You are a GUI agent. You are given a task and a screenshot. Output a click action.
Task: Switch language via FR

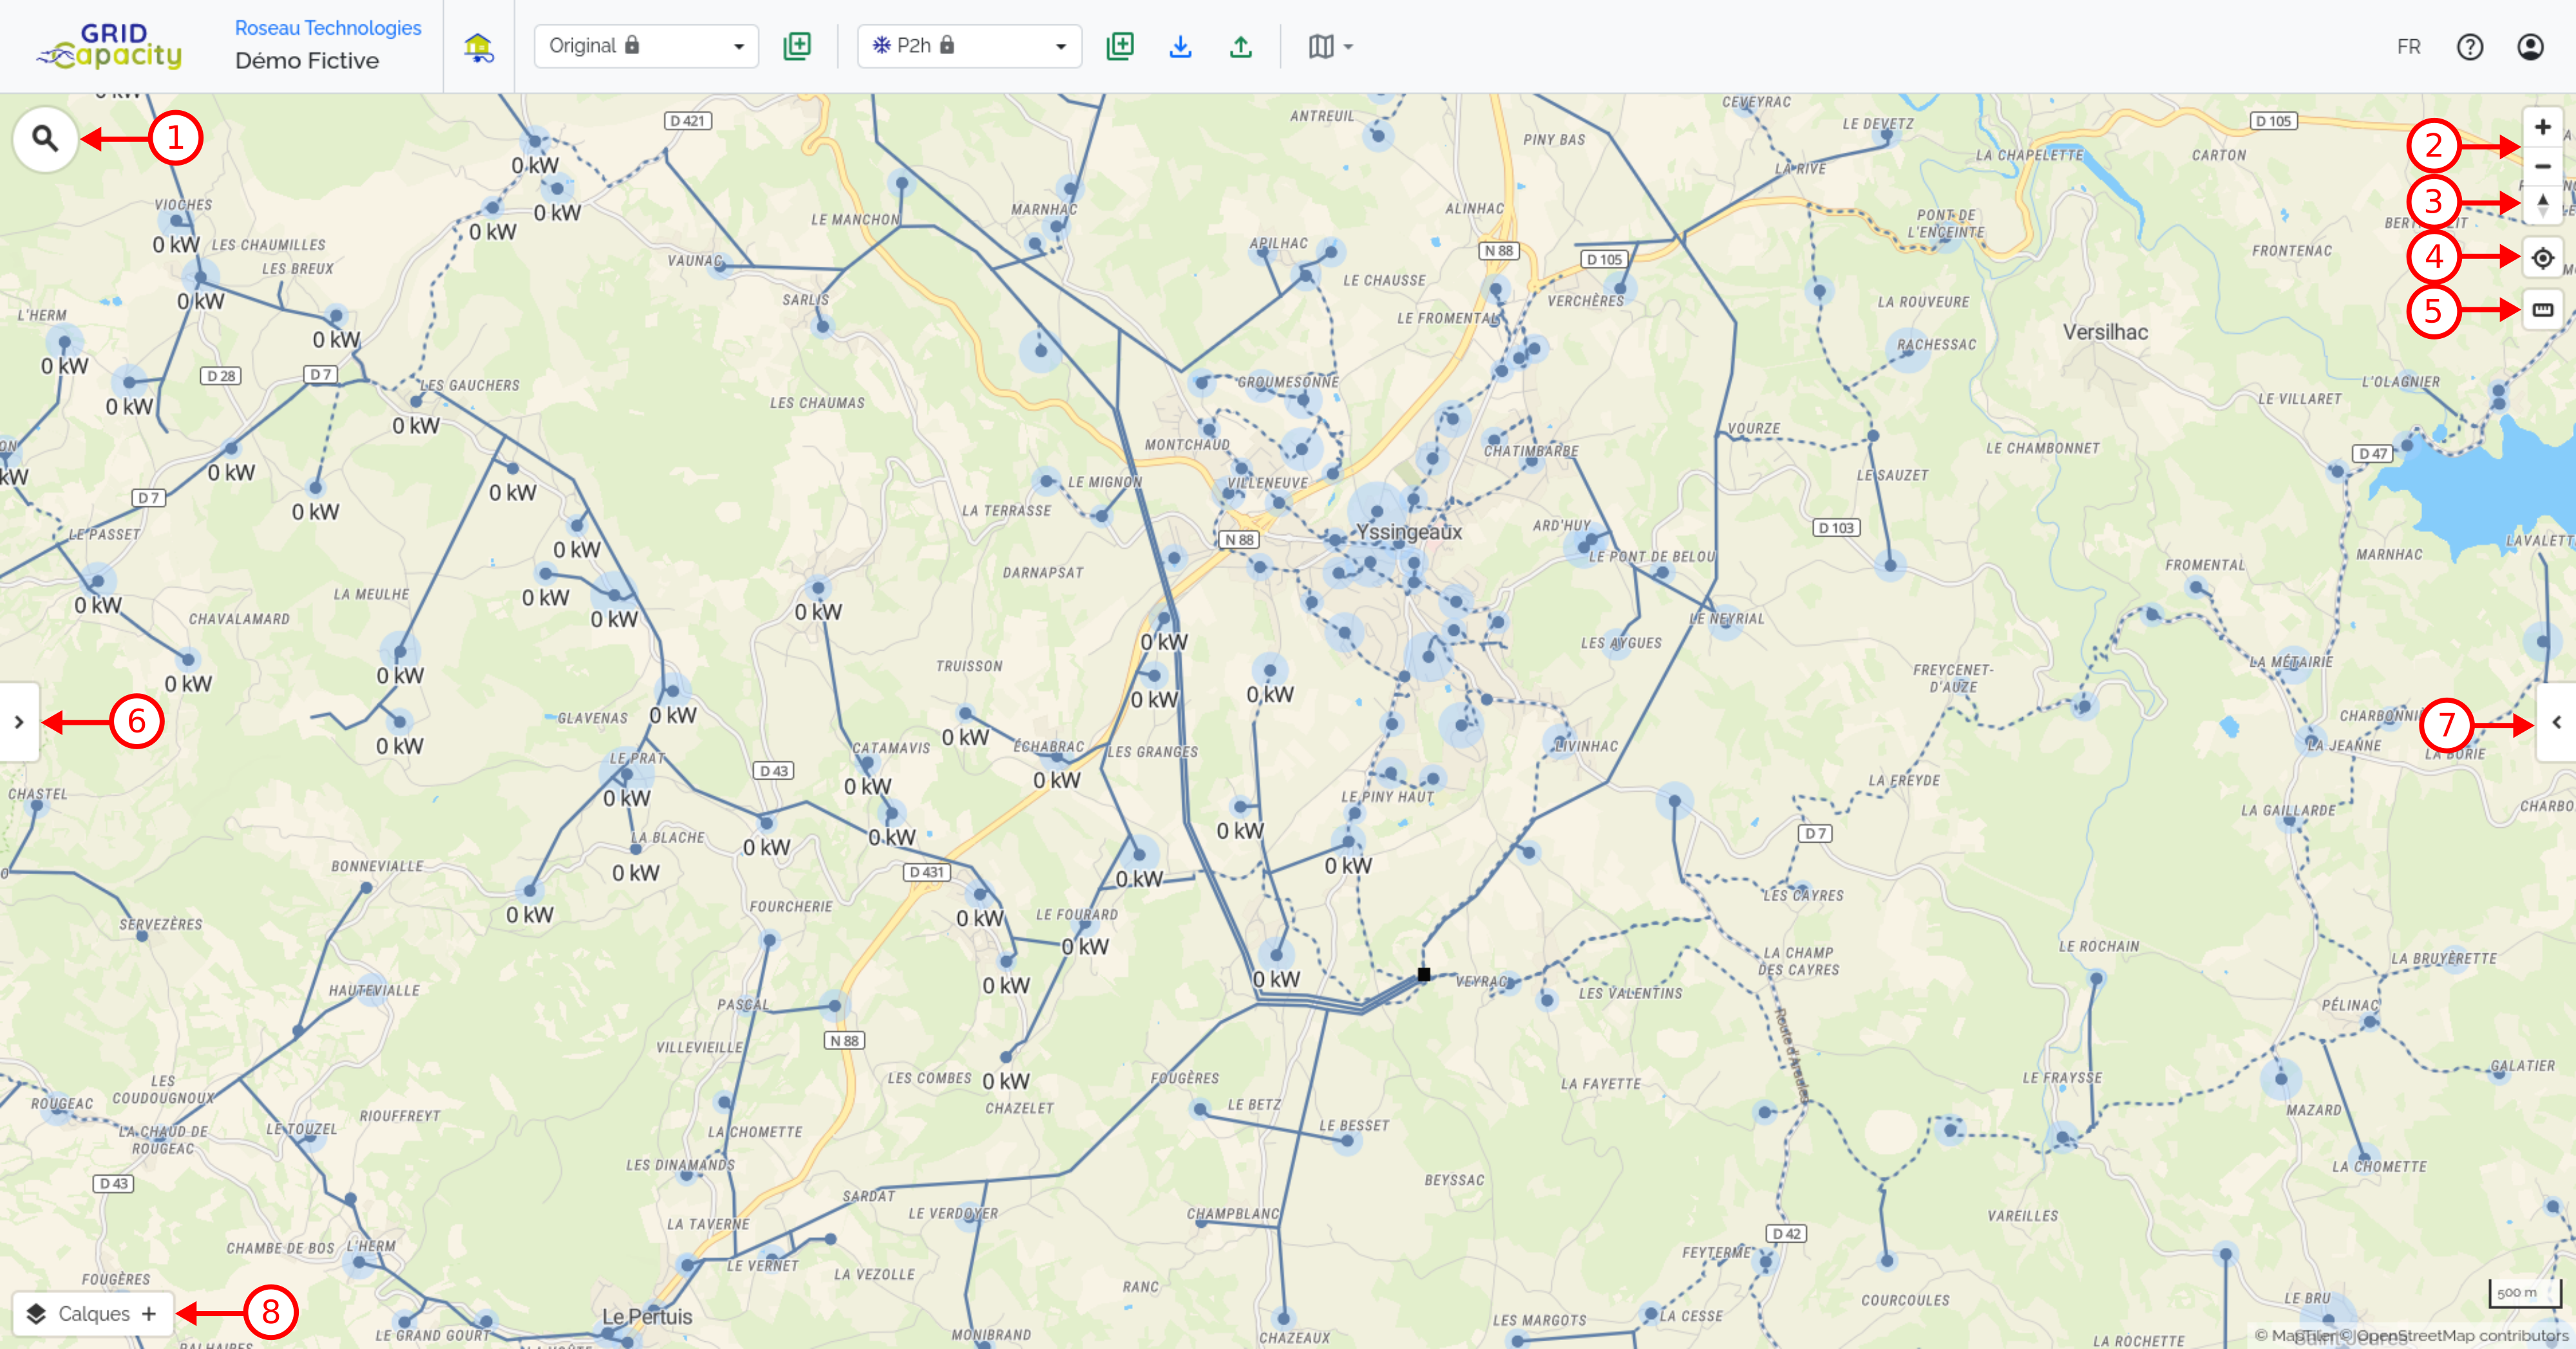click(2408, 46)
